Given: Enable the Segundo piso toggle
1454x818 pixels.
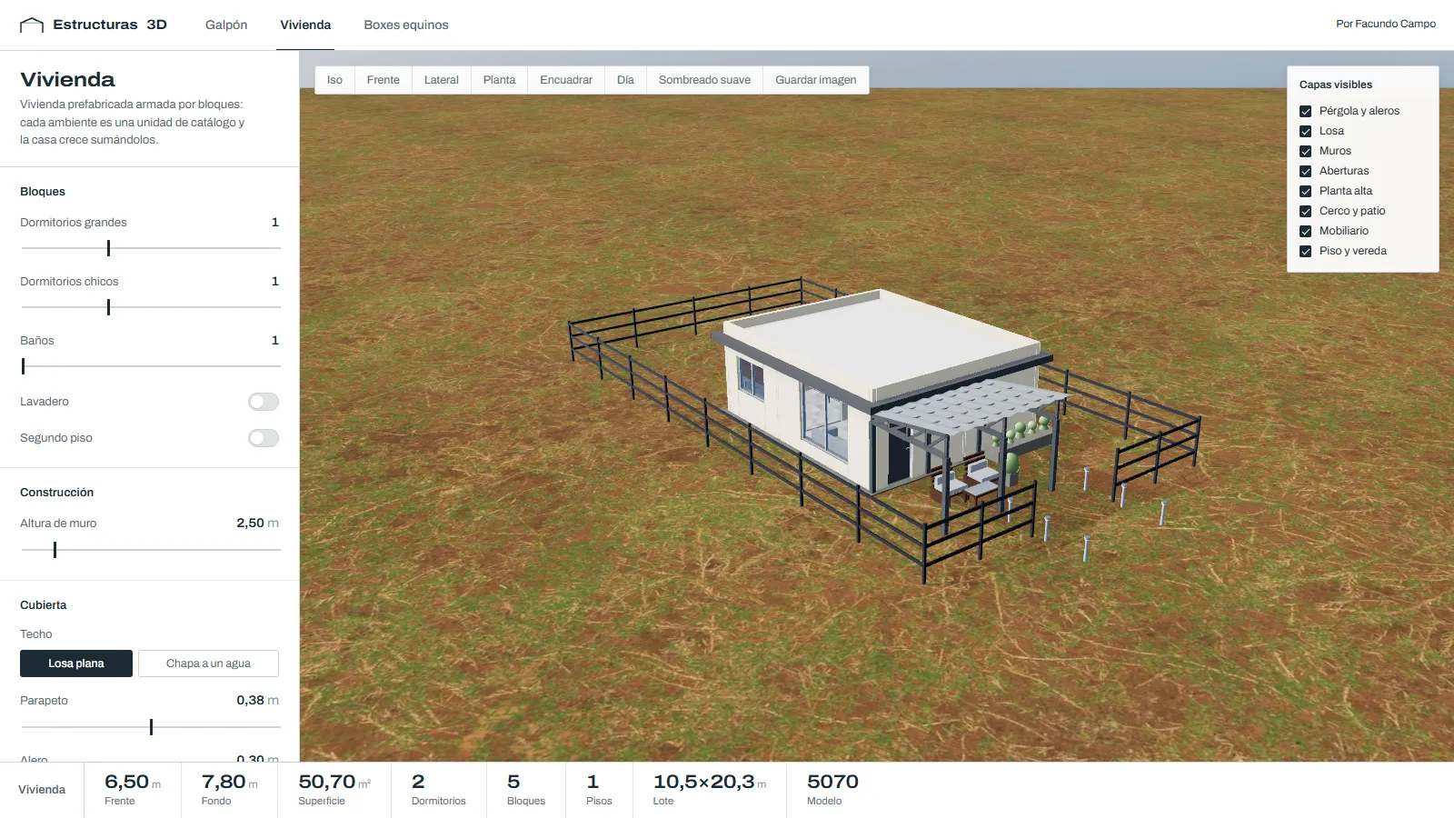Looking at the screenshot, I should pos(264,438).
